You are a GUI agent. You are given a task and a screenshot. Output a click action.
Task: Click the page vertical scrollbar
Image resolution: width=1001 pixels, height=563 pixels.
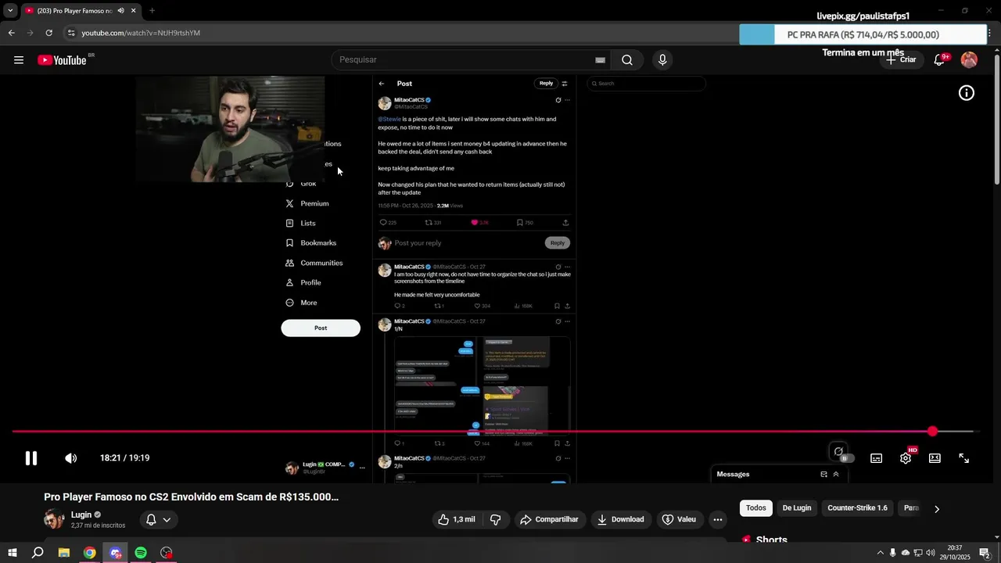(996, 121)
